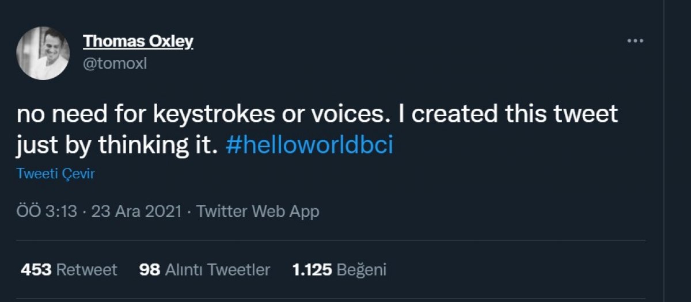Click the tweet's first line of text

tap(317, 114)
